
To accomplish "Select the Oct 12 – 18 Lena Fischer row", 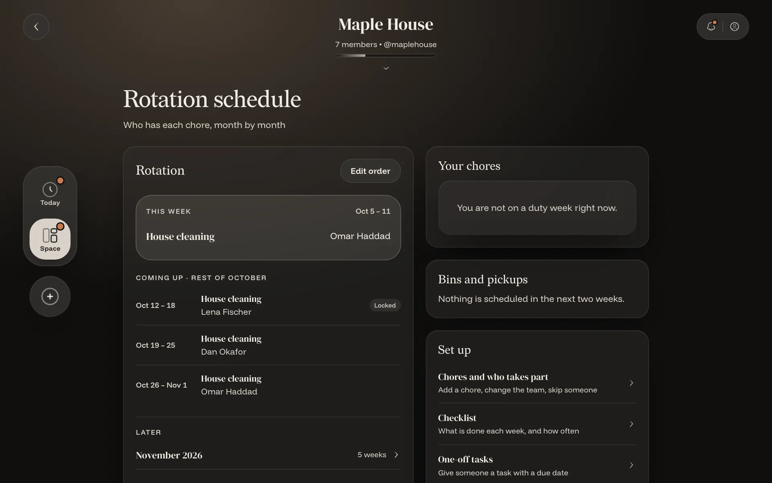I will pos(268,305).
